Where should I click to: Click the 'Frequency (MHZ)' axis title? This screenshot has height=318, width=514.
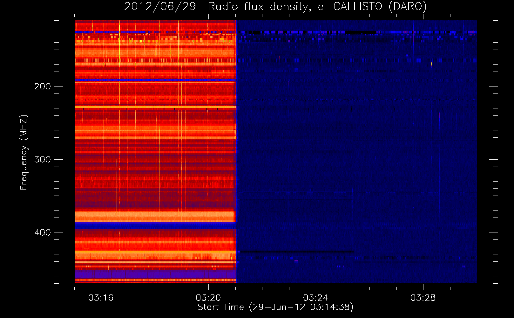tap(24, 153)
